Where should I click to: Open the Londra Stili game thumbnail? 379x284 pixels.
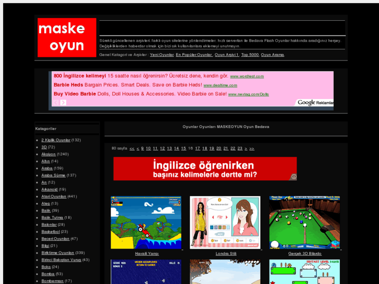[x=225, y=223]
